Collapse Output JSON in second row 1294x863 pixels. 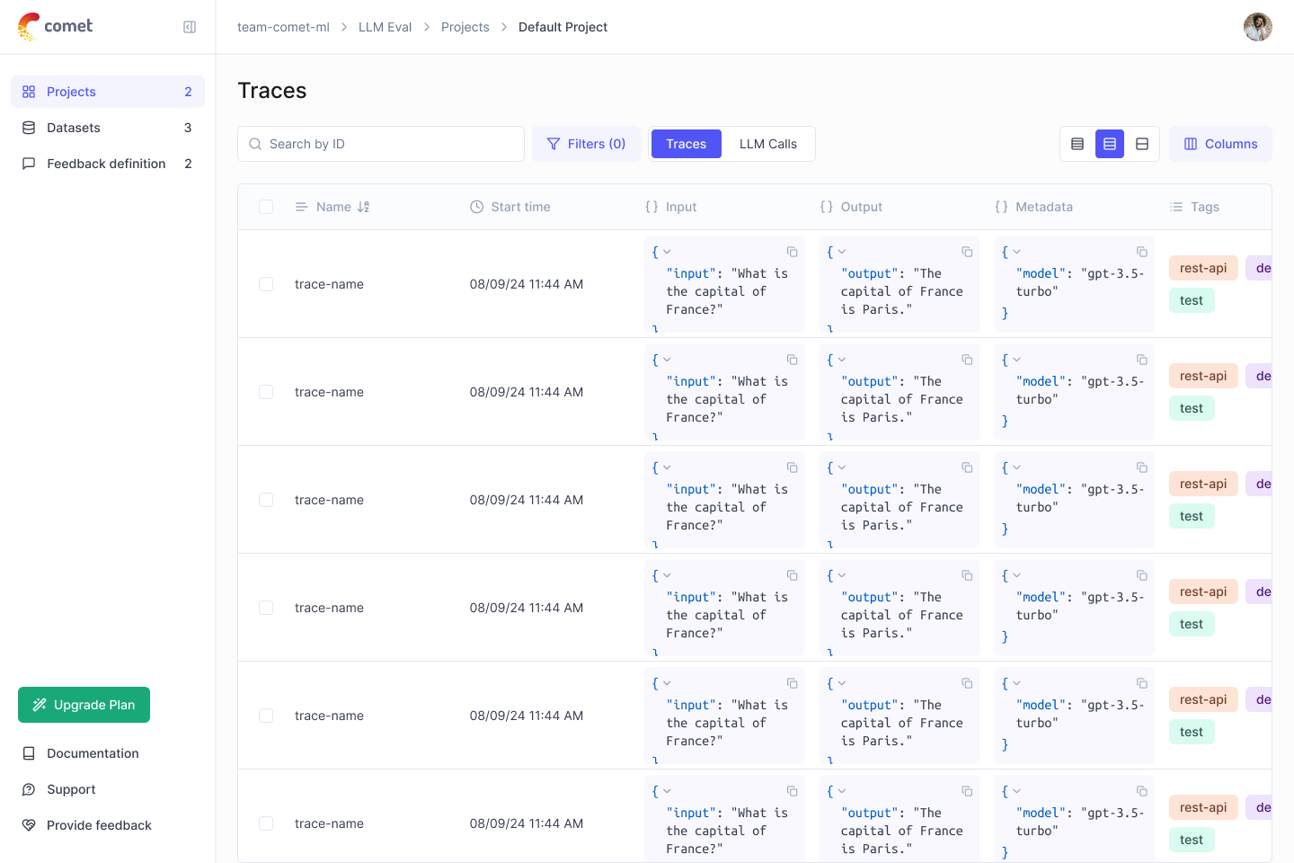(842, 360)
